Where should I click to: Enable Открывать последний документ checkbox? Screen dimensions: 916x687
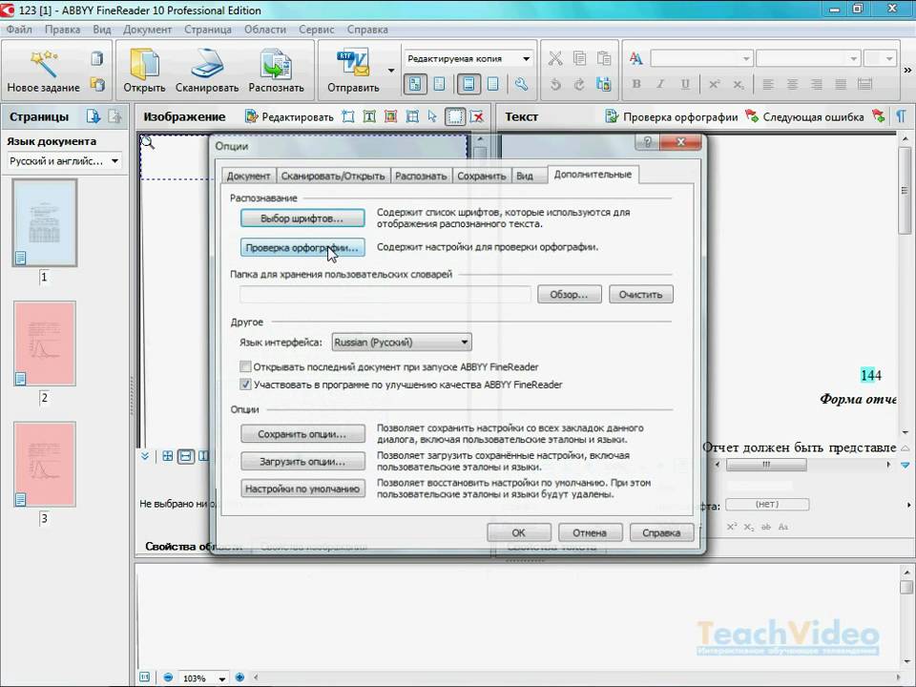(245, 366)
